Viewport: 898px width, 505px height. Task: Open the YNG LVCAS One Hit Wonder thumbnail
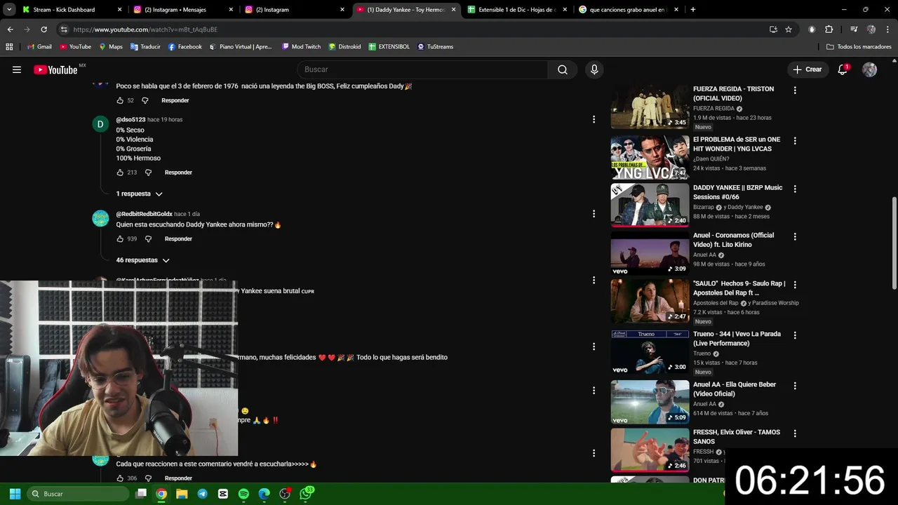[650, 157]
